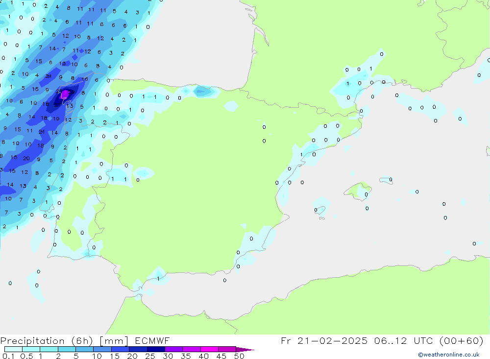Click the 35–40 mm purple legend box
This screenshot has width=490, height=359.
[192, 349]
